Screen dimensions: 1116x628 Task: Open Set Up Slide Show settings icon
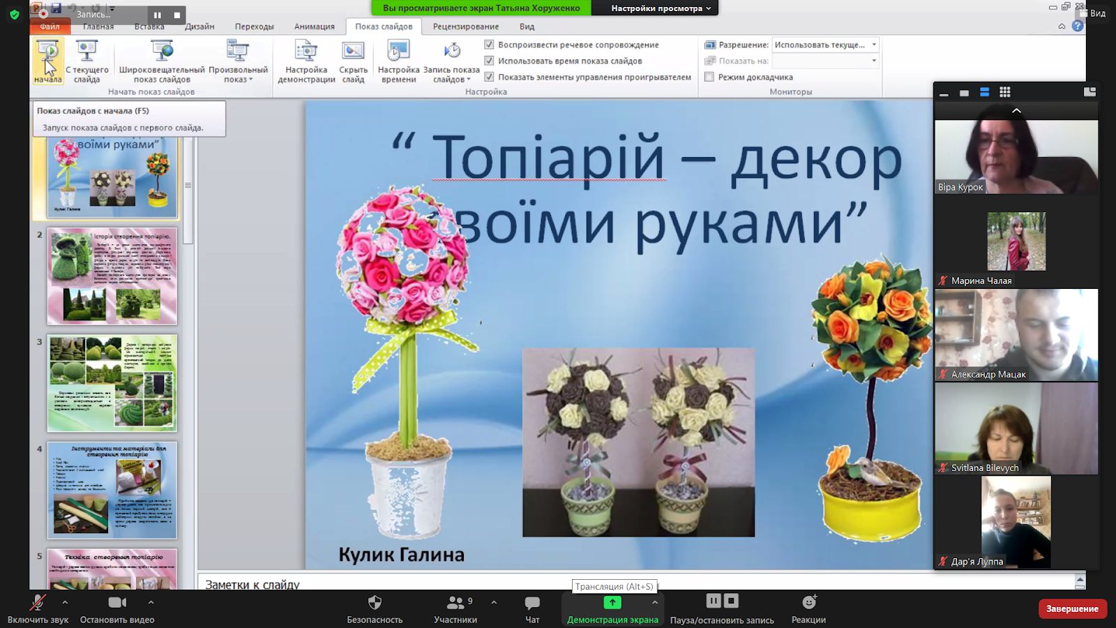pos(306,51)
